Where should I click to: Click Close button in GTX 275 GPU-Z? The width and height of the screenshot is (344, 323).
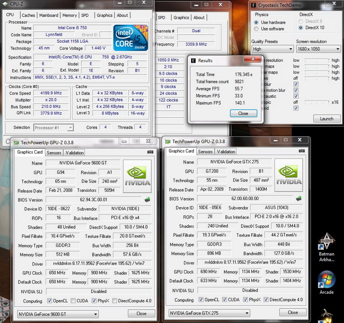(x=293, y=312)
